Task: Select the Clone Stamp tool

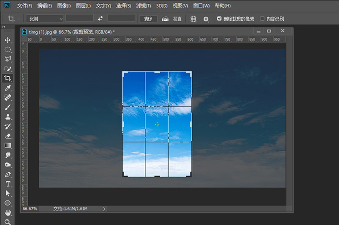Action: (8, 117)
